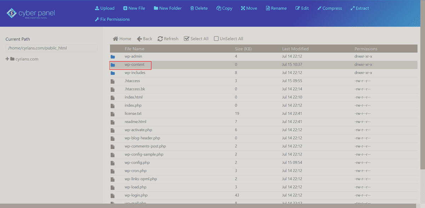The height and width of the screenshot is (208, 425).
Task: Select the .htaccess file name
Action: pyautogui.click(x=132, y=81)
